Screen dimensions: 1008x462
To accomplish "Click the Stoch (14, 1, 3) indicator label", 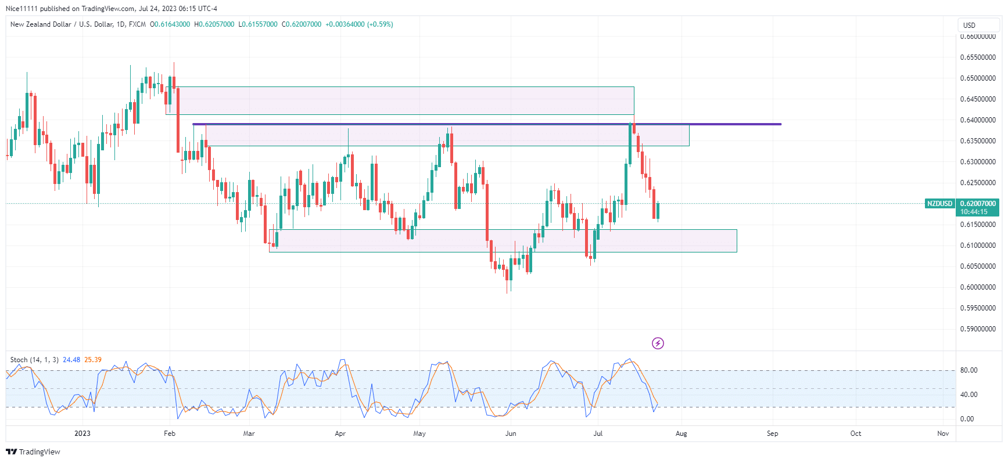I will [x=34, y=360].
